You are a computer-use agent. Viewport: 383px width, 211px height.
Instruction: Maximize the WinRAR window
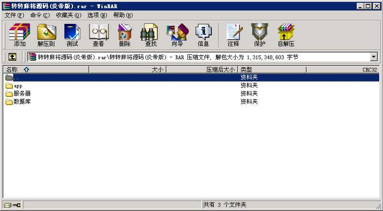pyautogui.click(x=368, y=6)
